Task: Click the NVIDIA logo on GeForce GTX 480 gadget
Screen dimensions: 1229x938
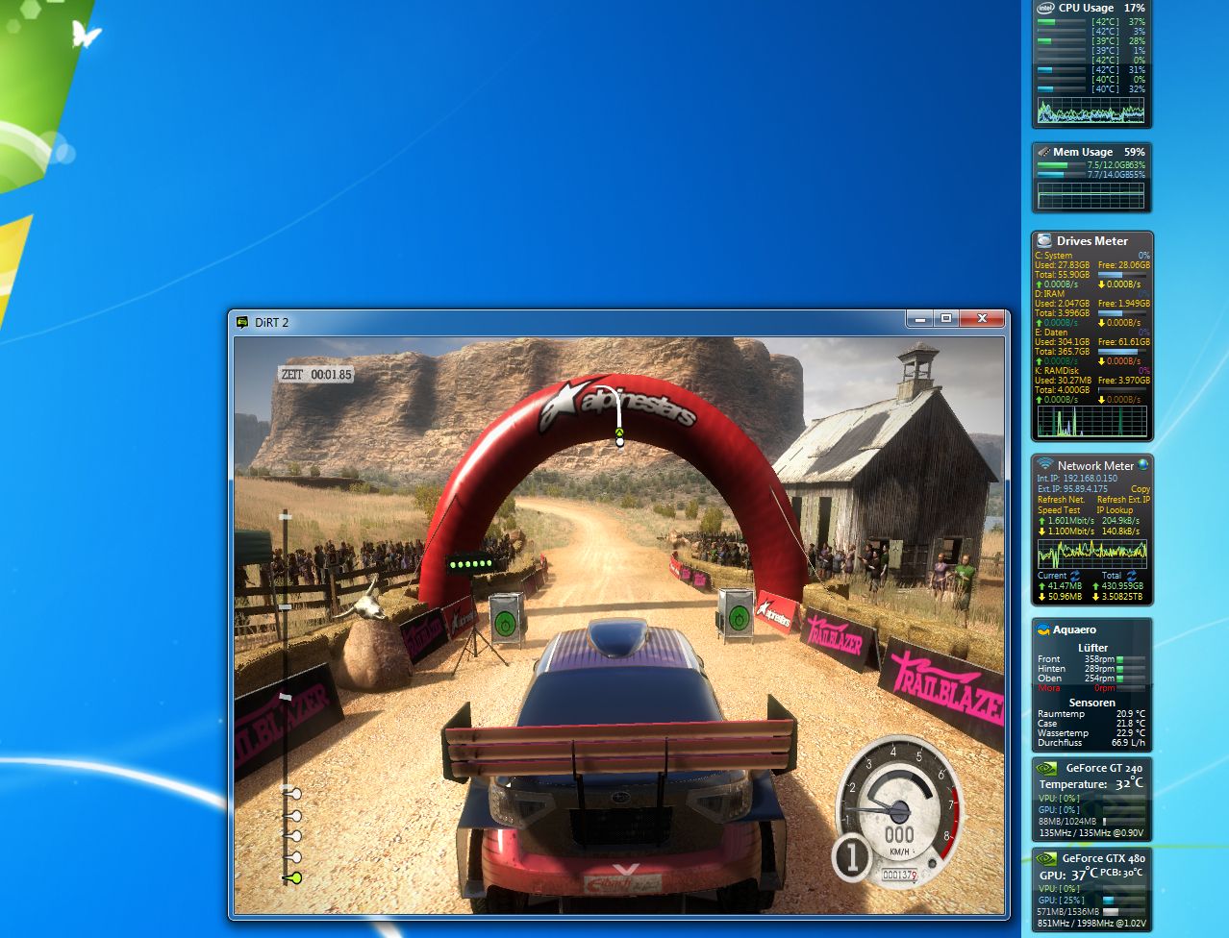Action: coord(1046,857)
